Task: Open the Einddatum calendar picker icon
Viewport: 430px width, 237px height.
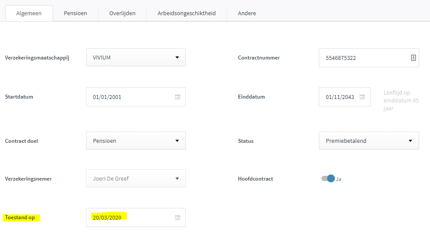Action: [x=362, y=97]
